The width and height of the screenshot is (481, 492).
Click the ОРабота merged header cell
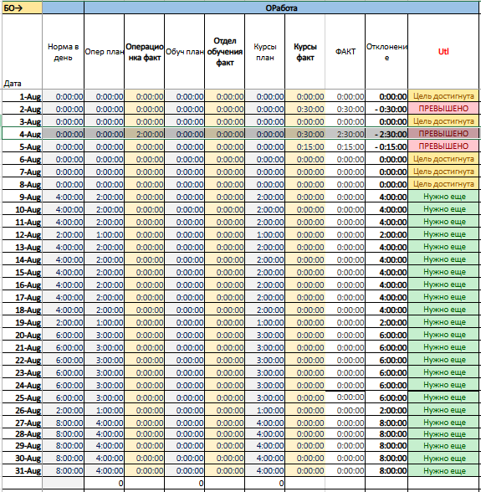[281, 8]
